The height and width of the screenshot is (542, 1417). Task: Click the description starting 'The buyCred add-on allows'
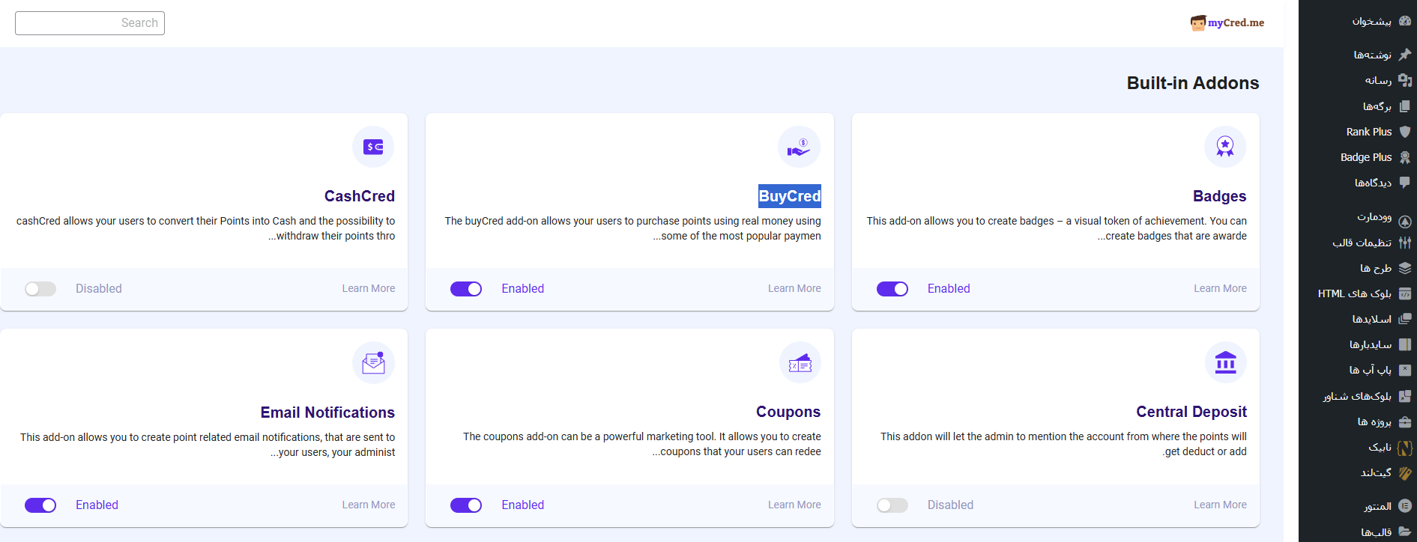click(632, 228)
